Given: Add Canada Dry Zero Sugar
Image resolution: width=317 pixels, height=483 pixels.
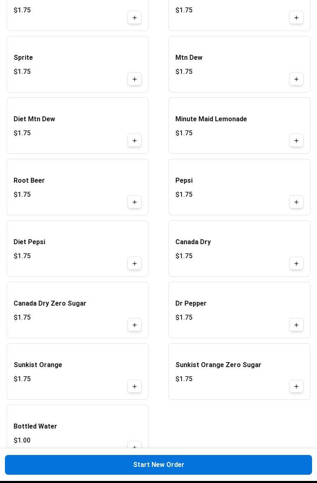Looking at the screenshot, I should pyautogui.click(x=135, y=325).
